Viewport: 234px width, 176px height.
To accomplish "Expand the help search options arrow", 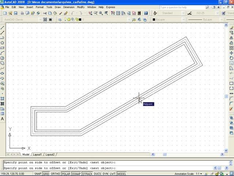I will click(x=211, y=7).
